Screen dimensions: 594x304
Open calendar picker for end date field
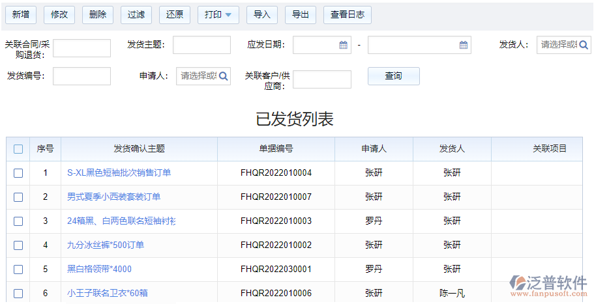coord(463,45)
